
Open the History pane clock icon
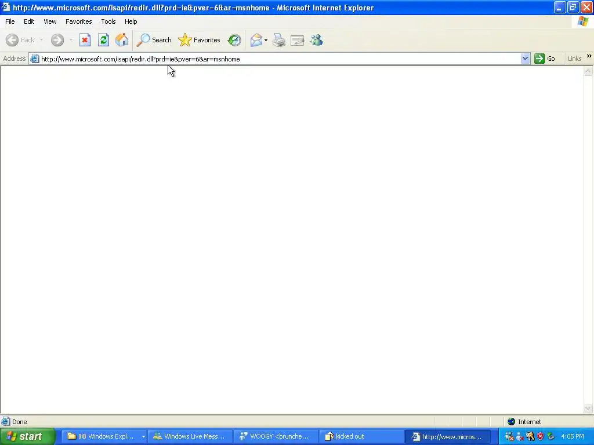point(234,40)
